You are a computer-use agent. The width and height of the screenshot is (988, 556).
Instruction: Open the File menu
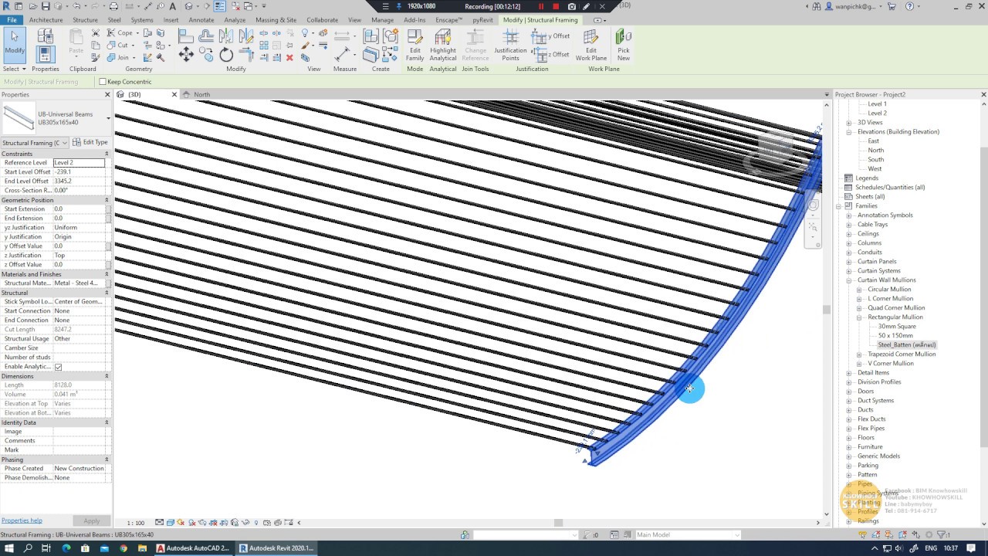(x=12, y=20)
